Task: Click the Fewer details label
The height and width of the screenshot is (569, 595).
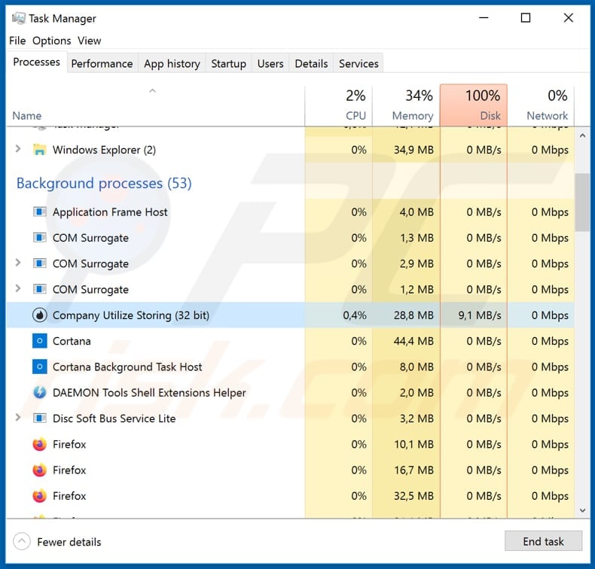Action: point(69,542)
